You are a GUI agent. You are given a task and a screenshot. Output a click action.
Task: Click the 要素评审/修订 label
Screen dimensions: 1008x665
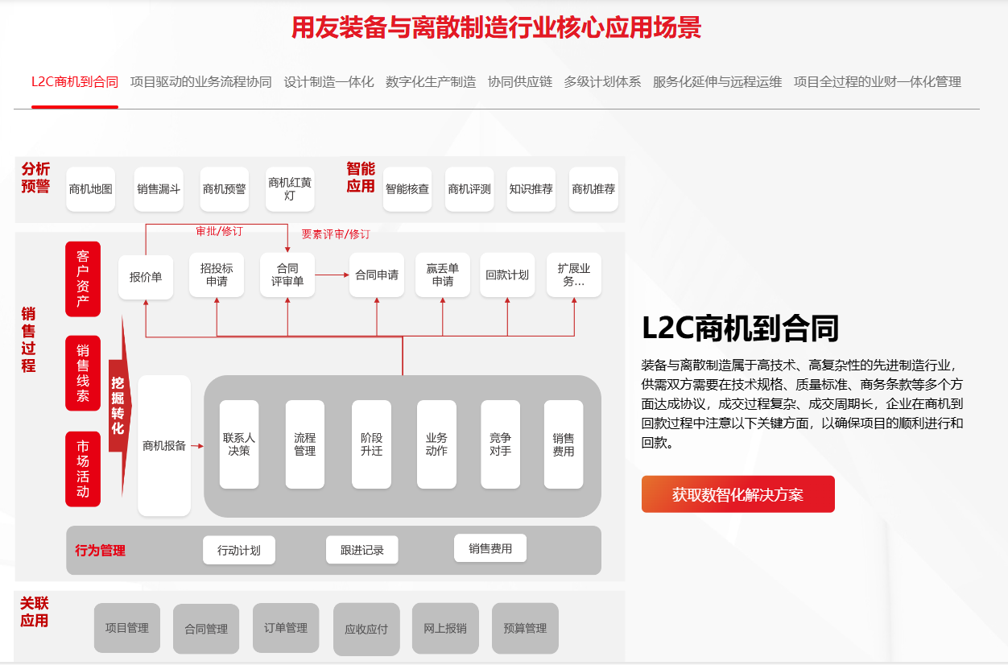336,234
